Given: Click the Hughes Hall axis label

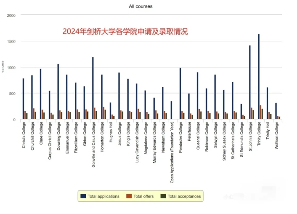Looking at the screenshot, I should [111, 133].
